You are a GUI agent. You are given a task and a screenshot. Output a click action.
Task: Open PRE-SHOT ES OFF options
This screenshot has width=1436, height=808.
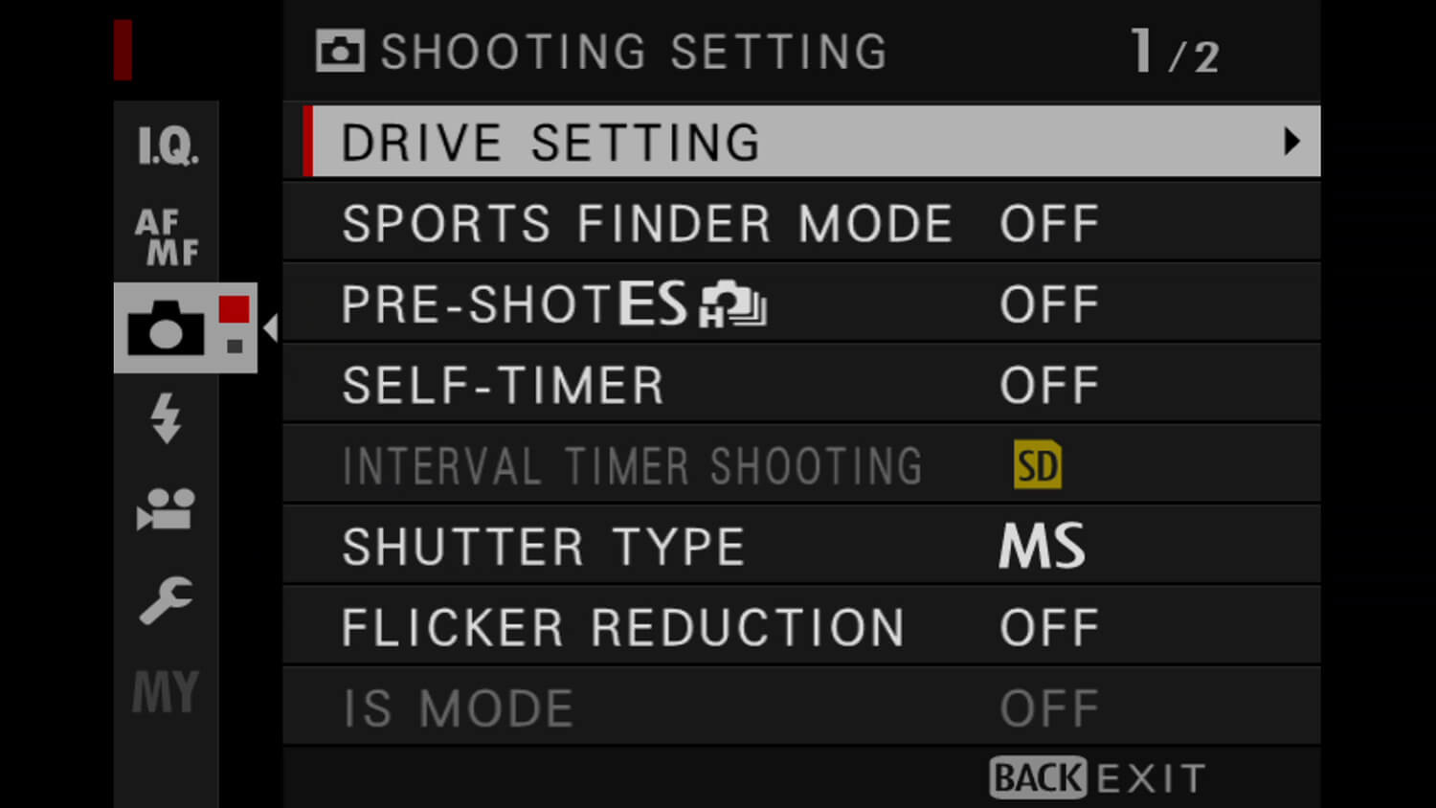point(1049,304)
